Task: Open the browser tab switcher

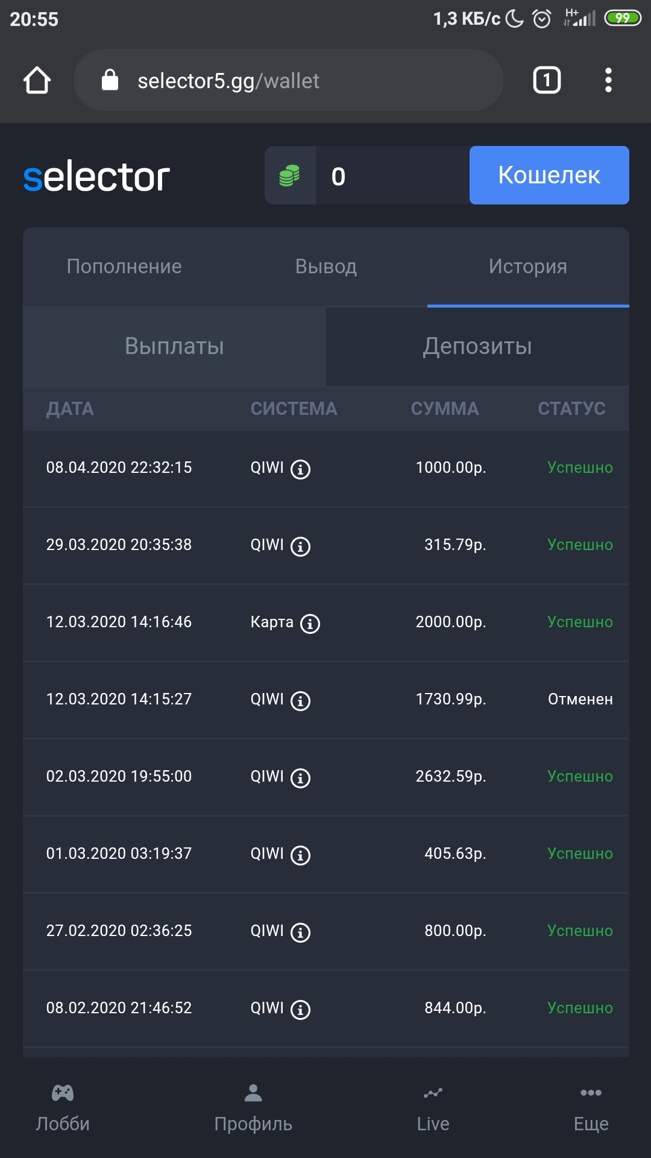Action: (x=547, y=80)
